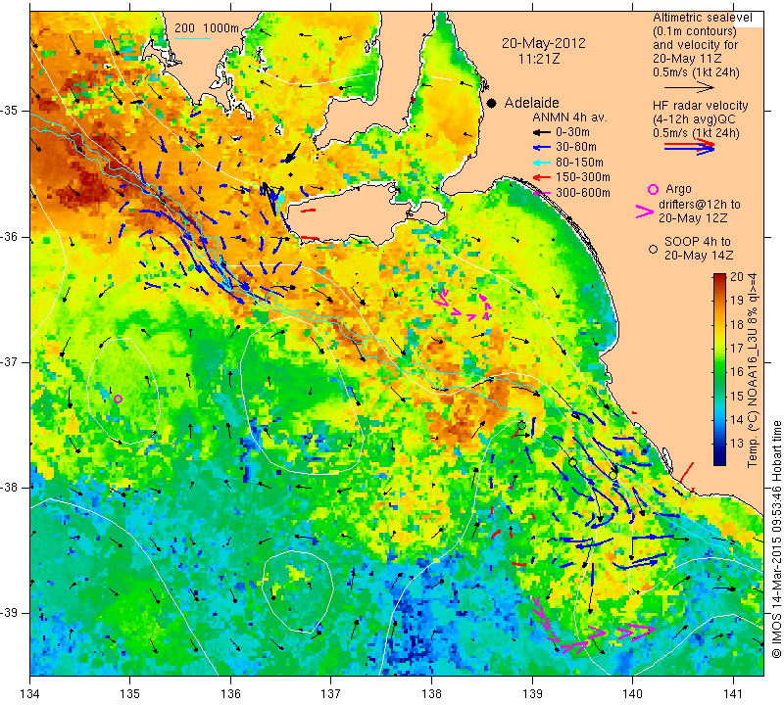Click the blue 30-80m legend arrow
Image resolution: width=784 pixels, height=705 pixels.
pos(541,148)
